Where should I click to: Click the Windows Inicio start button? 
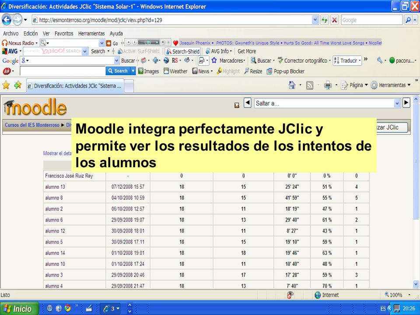pos(19,308)
